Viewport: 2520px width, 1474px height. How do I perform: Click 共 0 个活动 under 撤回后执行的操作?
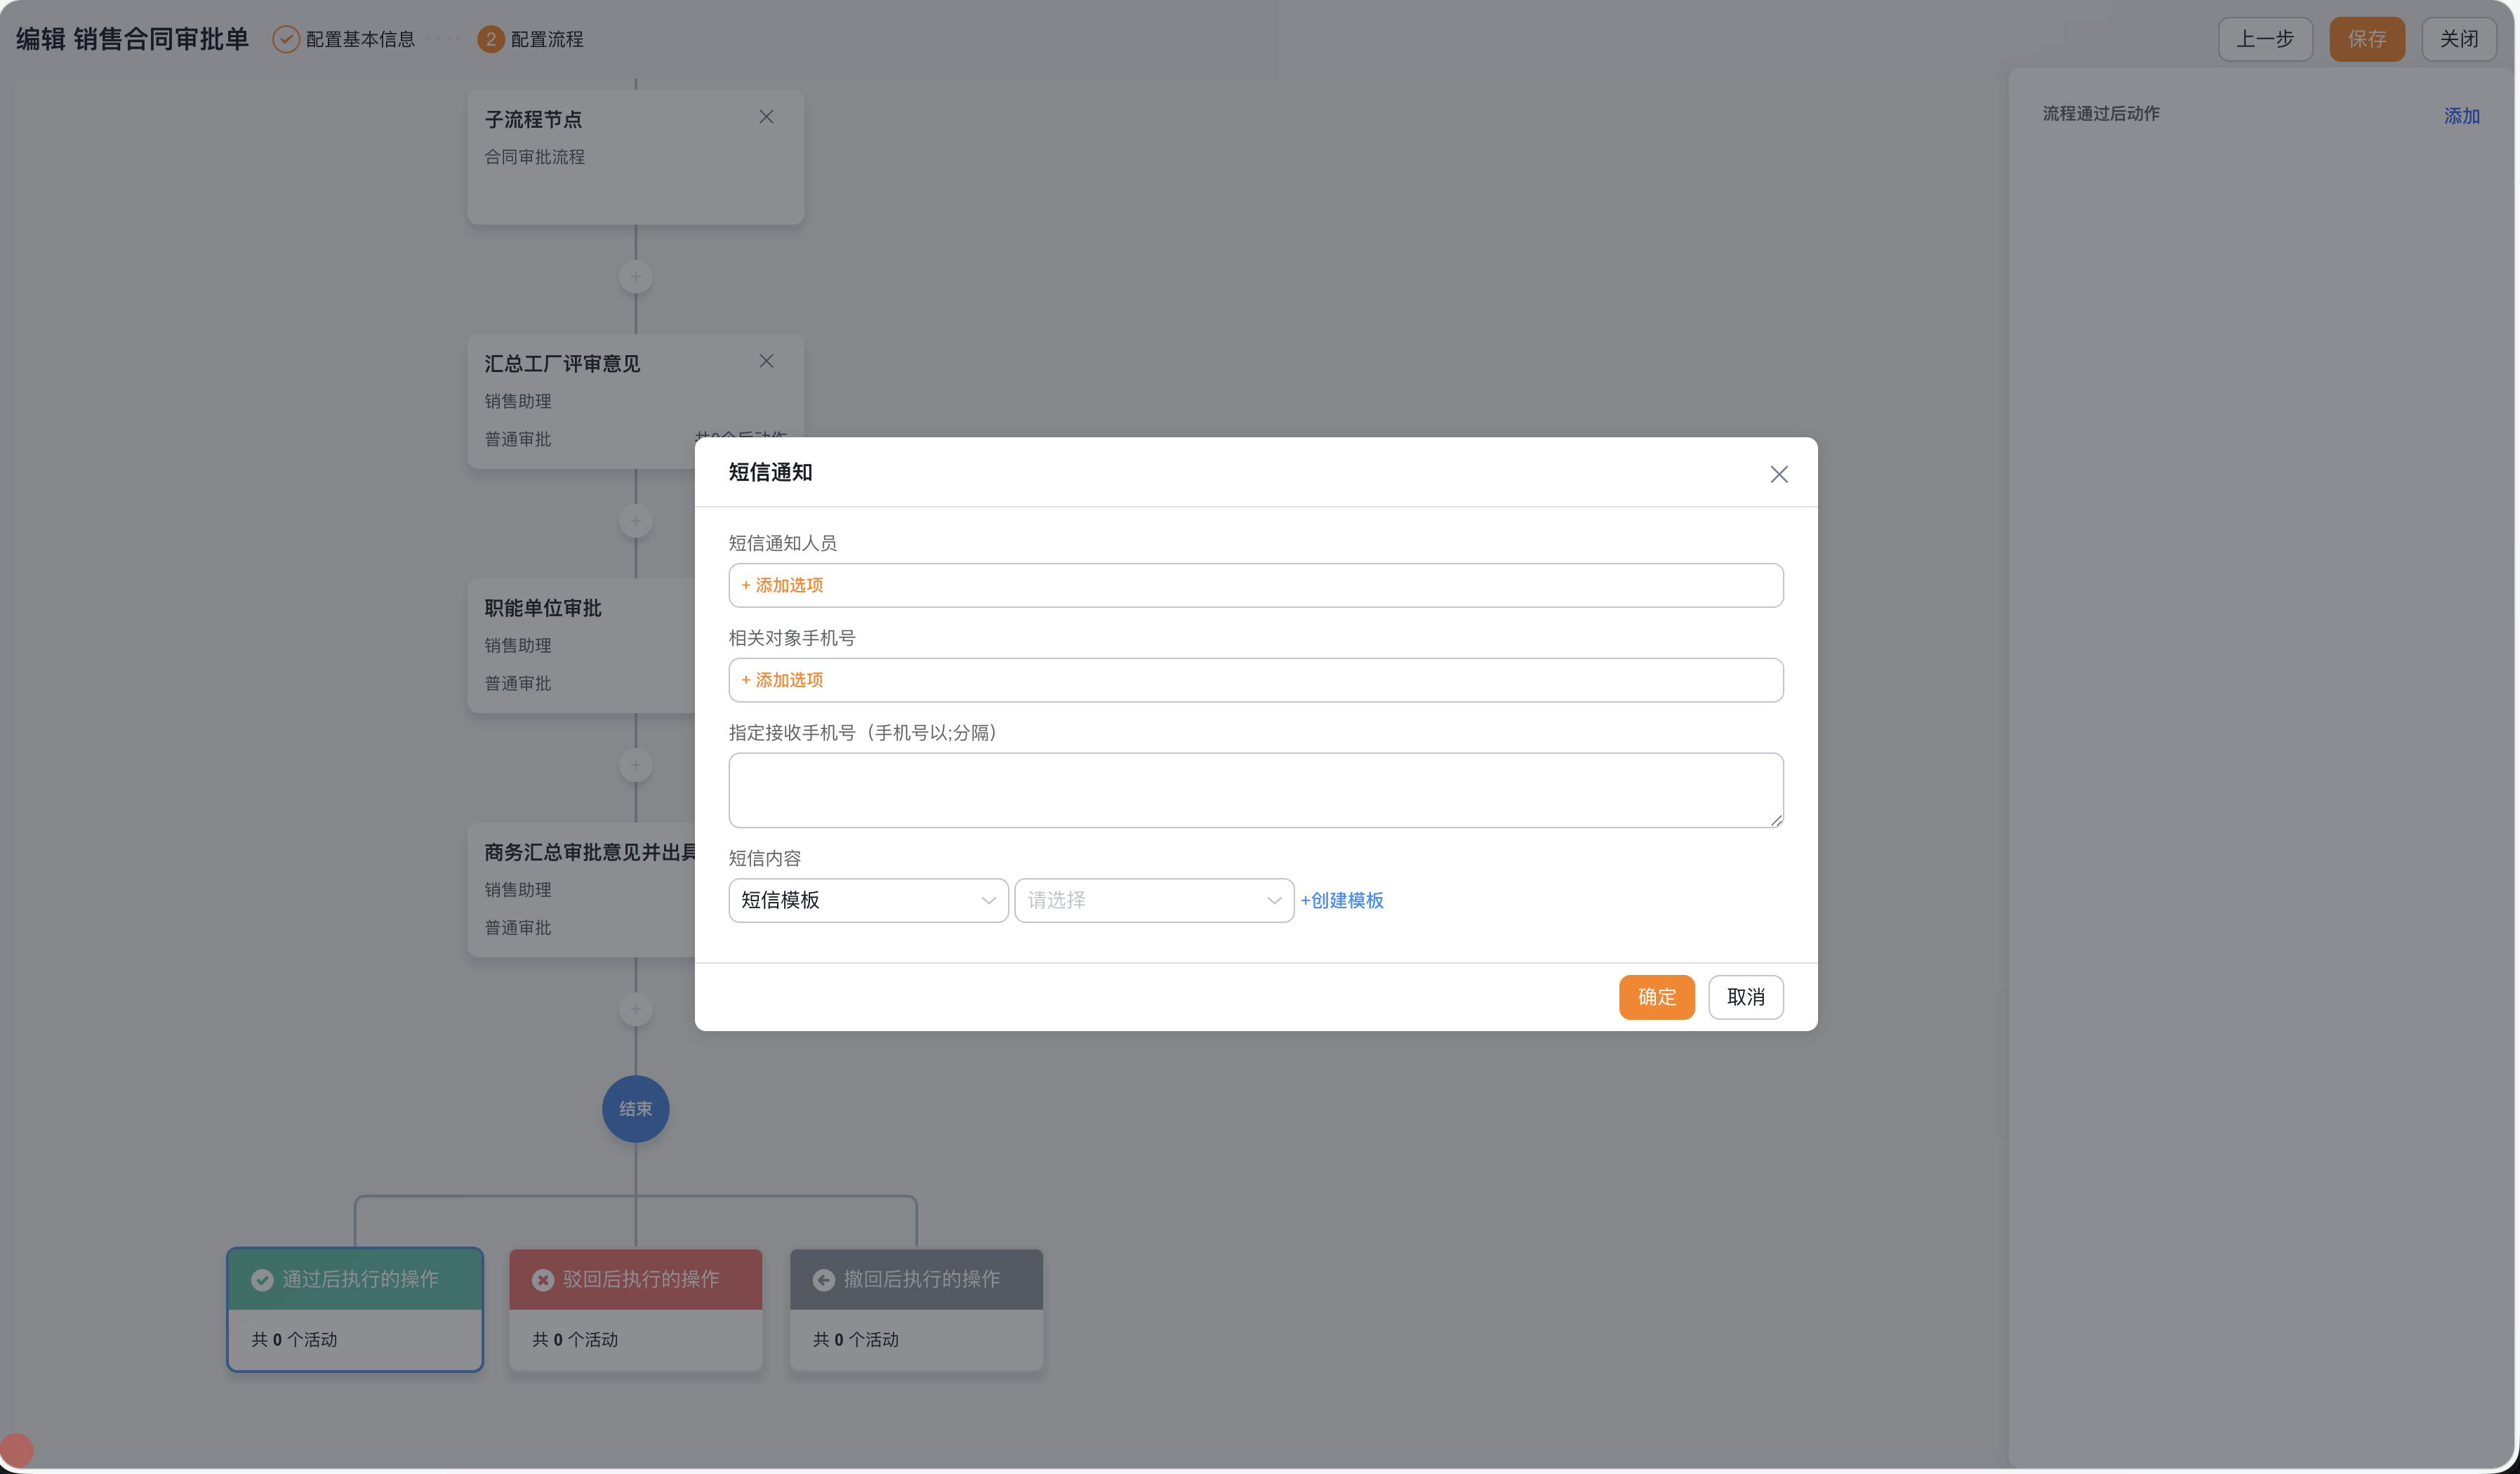(856, 1340)
